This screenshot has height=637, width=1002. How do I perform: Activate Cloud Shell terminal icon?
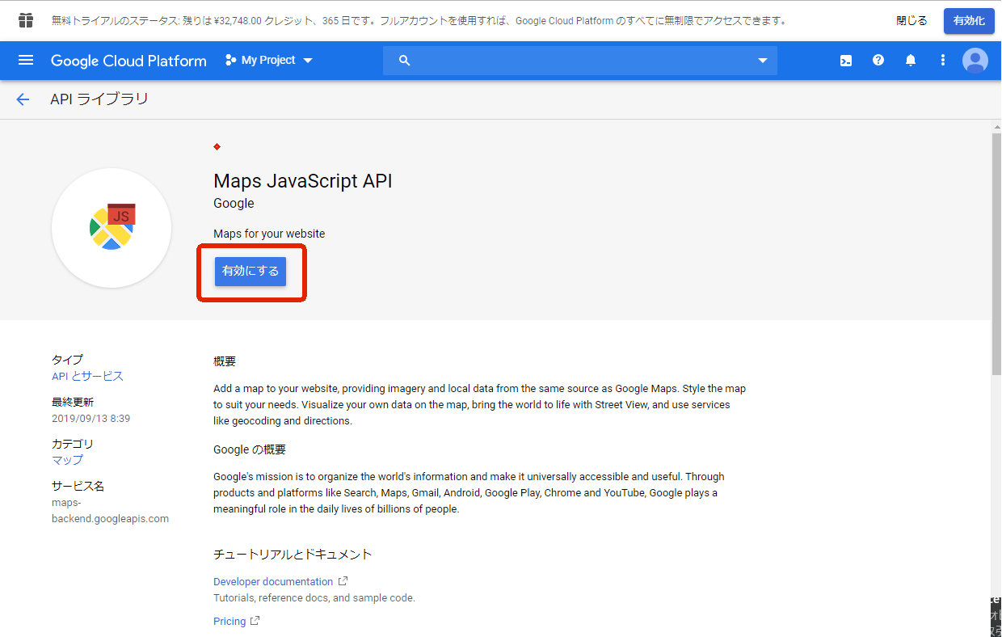tap(846, 61)
